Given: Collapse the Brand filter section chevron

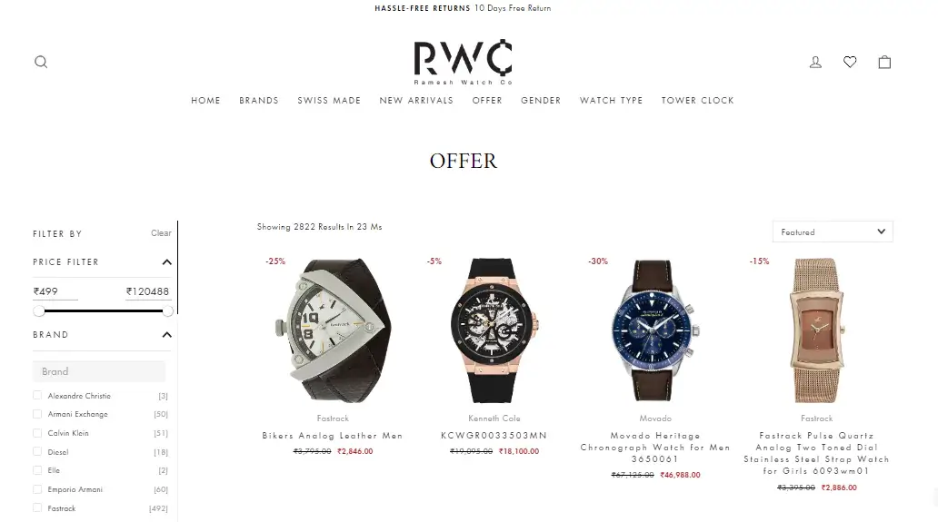Looking at the screenshot, I should (167, 335).
